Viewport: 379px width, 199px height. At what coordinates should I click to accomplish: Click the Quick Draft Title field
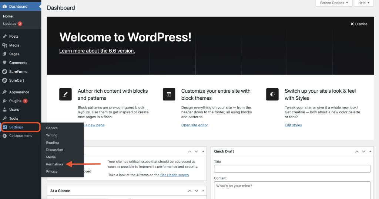292,169
